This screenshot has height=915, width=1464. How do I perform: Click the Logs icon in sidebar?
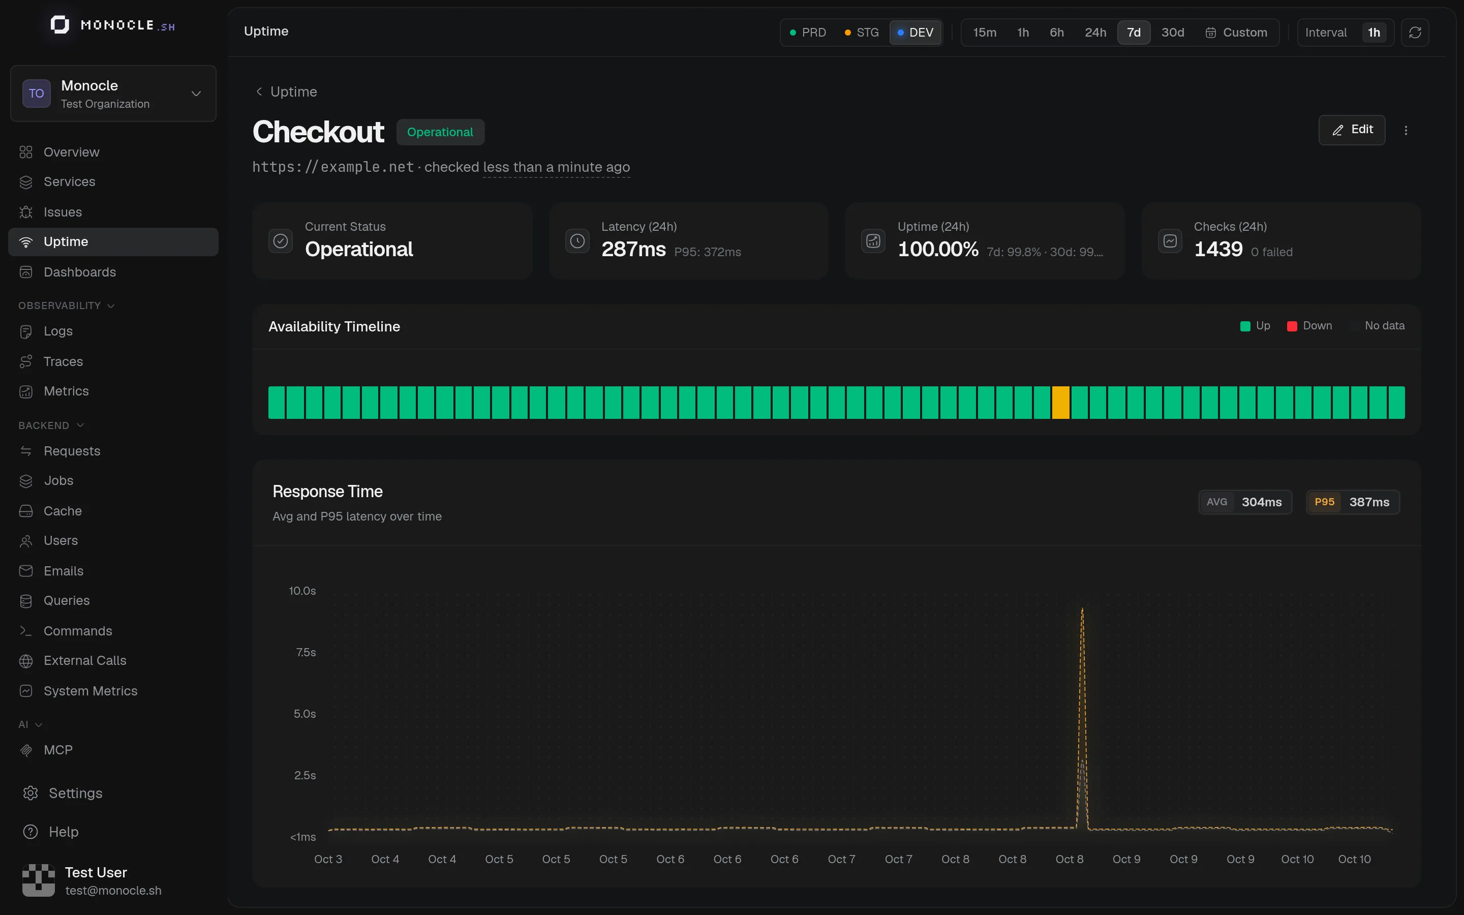pos(26,331)
